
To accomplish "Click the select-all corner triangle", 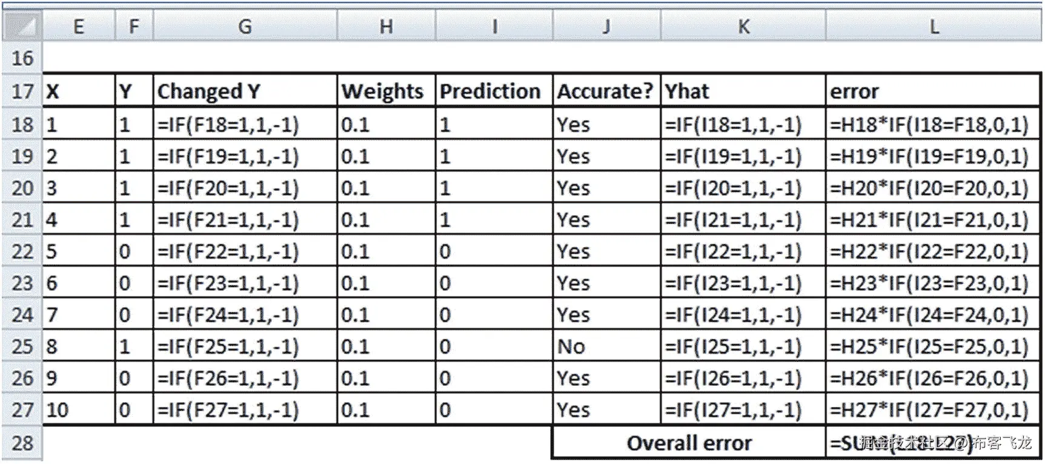I will [x=22, y=26].
